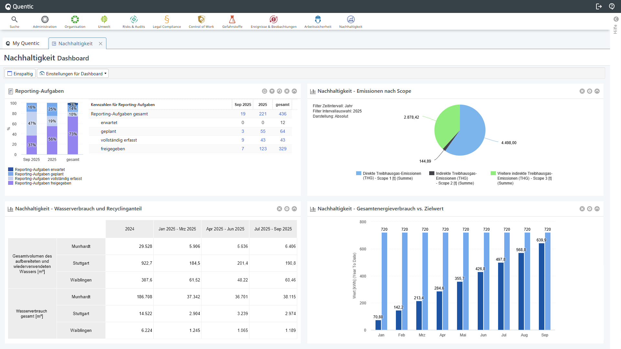Toggle the Scope 3 green legend swatch
The width and height of the screenshot is (621, 349).
[493, 173]
